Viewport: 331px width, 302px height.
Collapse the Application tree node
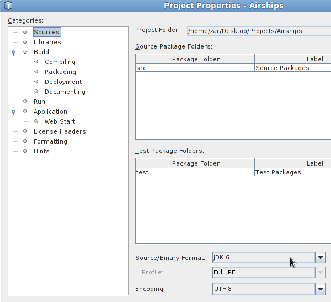click(13, 112)
